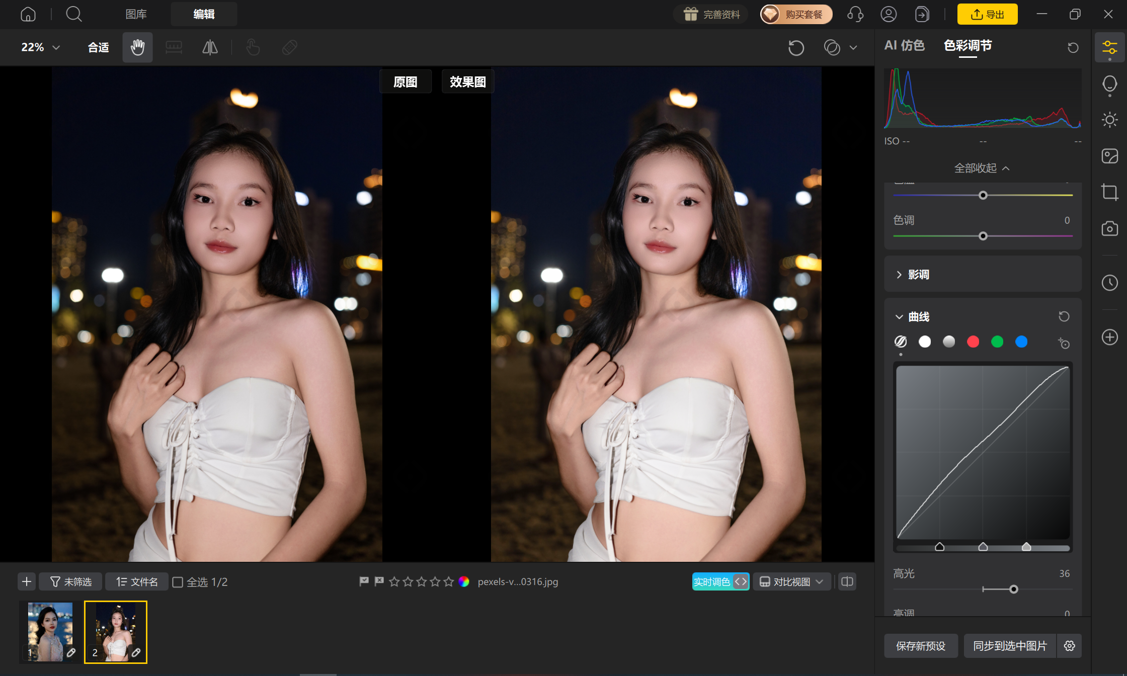Open the user account profile icon
Screen dimensions: 1127x676
(x=889, y=14)
